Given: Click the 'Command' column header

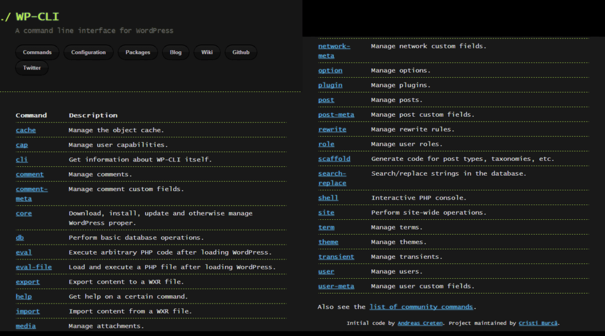Looking at the screenshot, I should tap(31, 116).
